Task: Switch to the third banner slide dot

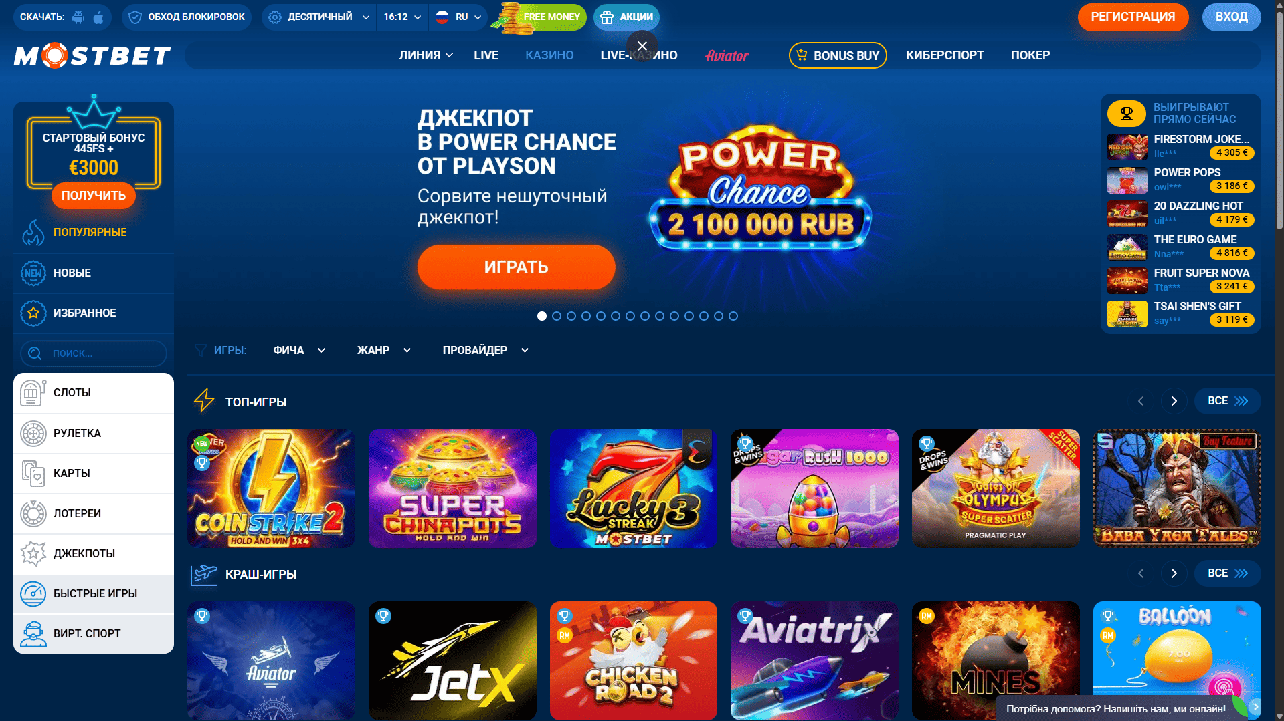Action: (x=571, y=316)
